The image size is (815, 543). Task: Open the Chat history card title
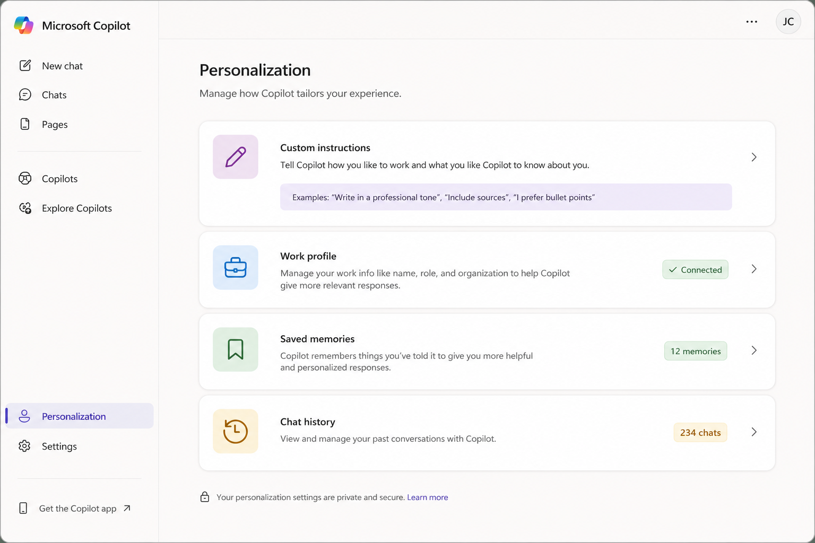point(308,422)
